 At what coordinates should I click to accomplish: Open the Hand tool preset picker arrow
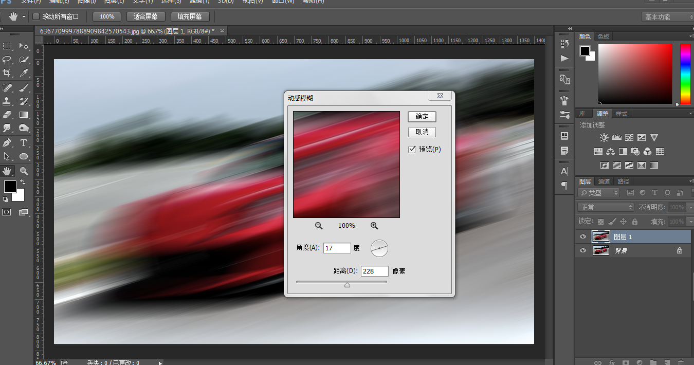tap(24, 17)
